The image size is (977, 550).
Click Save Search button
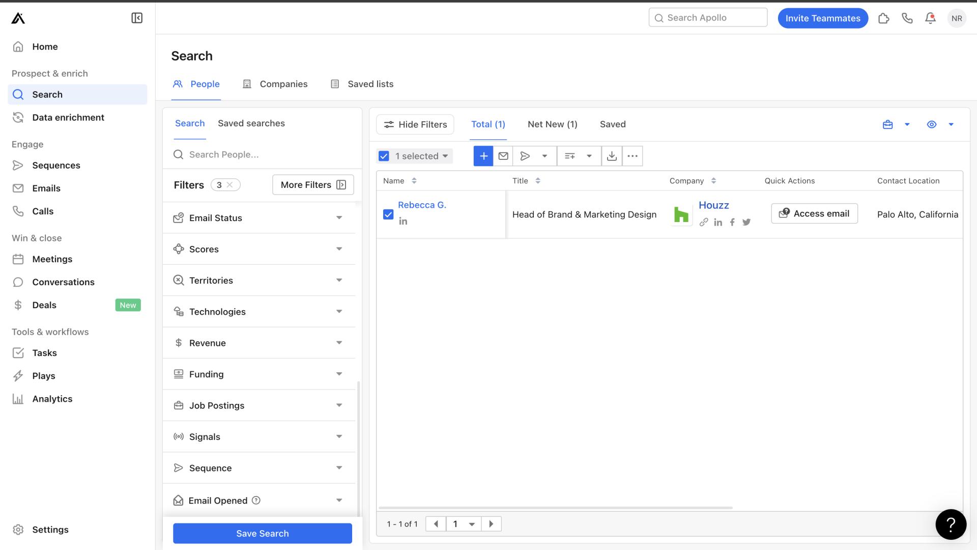[263, 533]
